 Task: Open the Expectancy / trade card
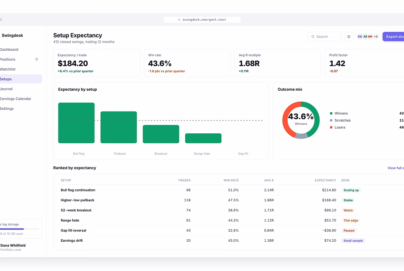[97, 63]
